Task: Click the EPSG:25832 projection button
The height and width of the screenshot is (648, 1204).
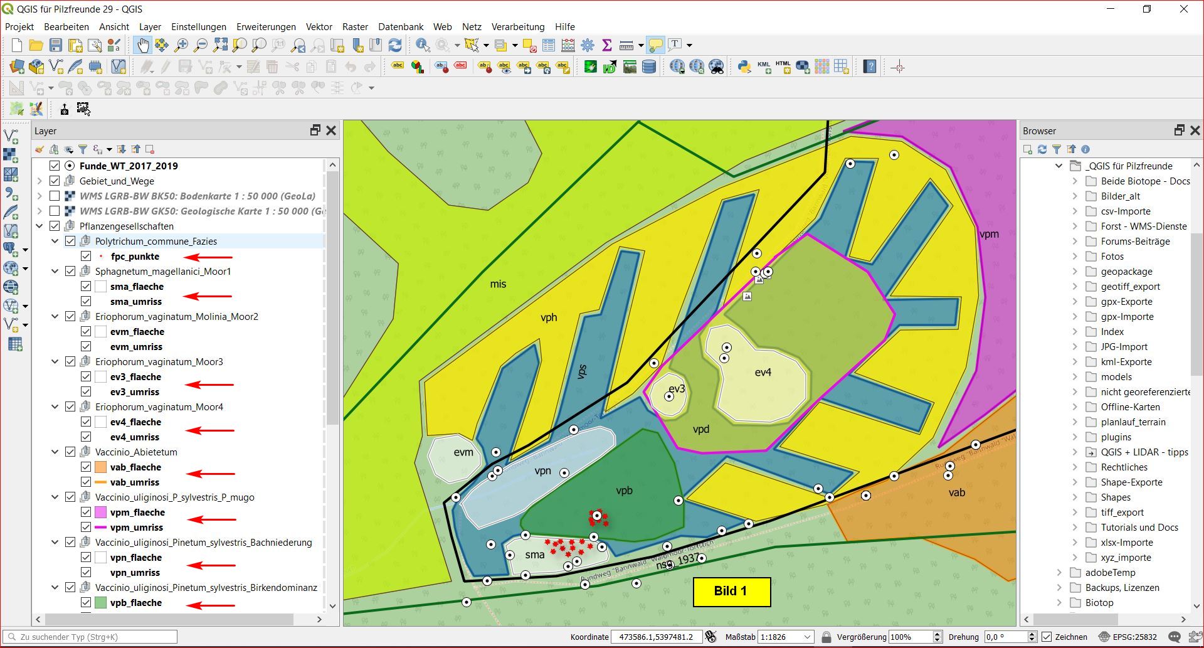Action: click(x=1129, y=637)
